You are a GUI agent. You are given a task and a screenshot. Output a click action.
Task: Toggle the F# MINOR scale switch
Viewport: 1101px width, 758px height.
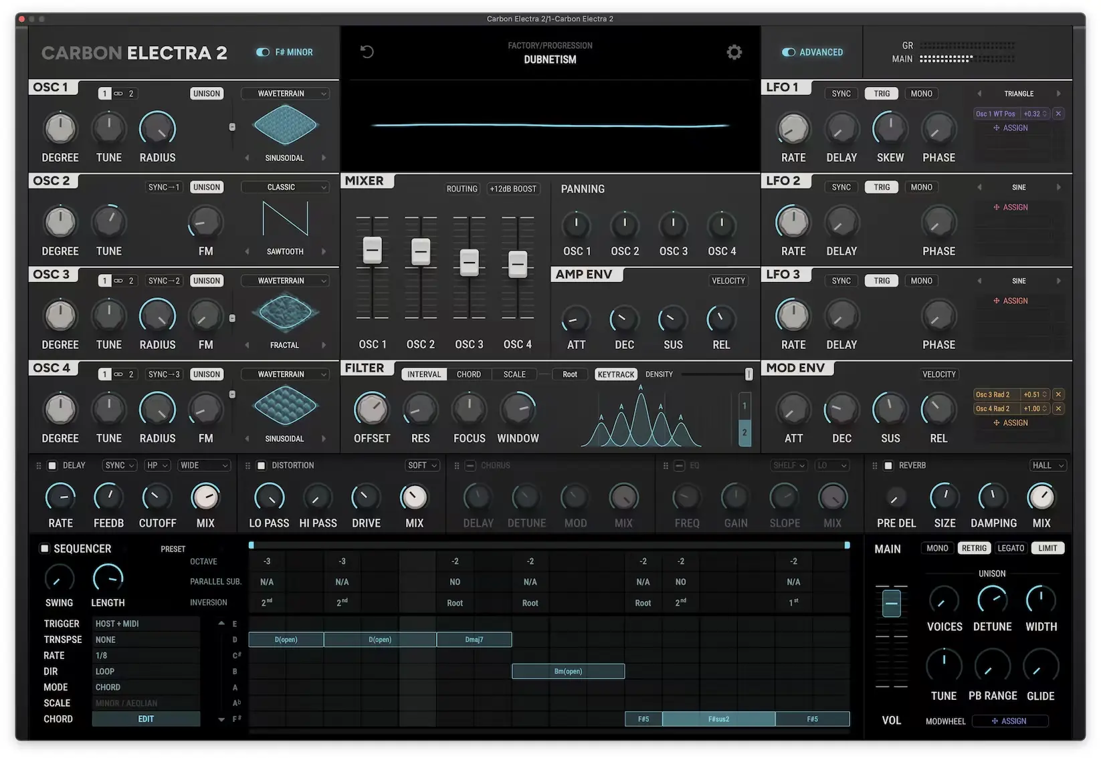263,52
